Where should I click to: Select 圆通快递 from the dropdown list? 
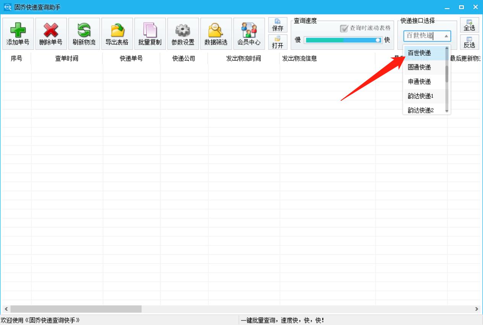pos(424,67)
